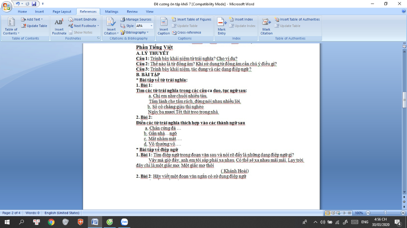The image size is (407, 228).
Task: Mark a citation for authorities
Action: (266, 26)
